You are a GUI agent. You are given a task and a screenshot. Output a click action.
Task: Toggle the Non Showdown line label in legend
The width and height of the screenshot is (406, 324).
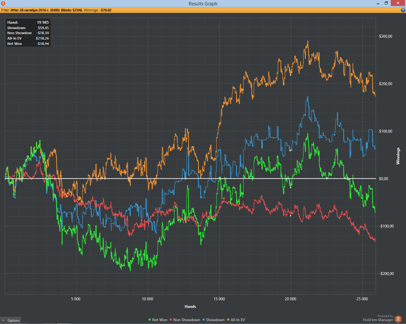(187, 320)
